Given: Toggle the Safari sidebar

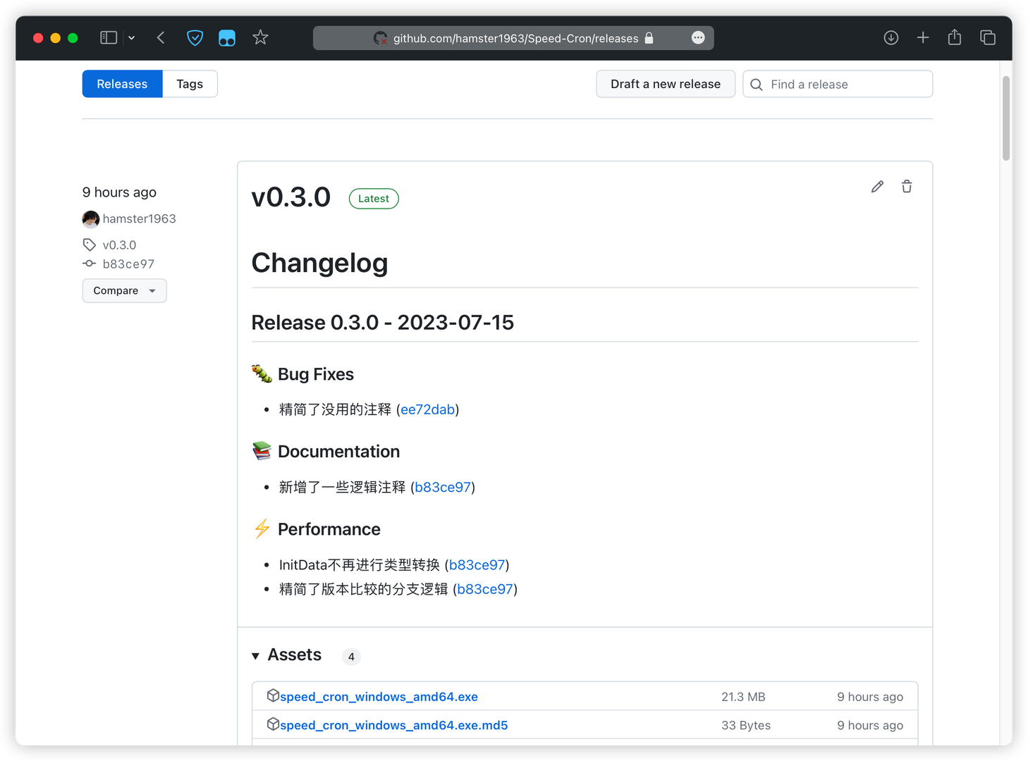Looking at the screenshot, I should 109,38.
